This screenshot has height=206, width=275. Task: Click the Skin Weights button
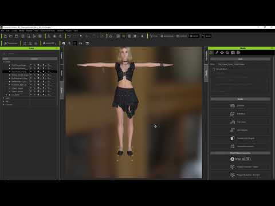click(x=240, y=130)
